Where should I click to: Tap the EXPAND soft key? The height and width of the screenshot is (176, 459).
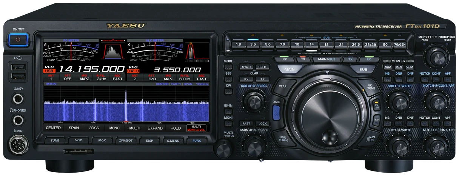coord(155,128)
